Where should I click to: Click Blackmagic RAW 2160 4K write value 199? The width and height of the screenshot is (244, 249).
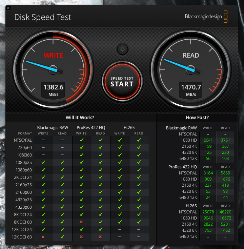click(x=208, y=146)
